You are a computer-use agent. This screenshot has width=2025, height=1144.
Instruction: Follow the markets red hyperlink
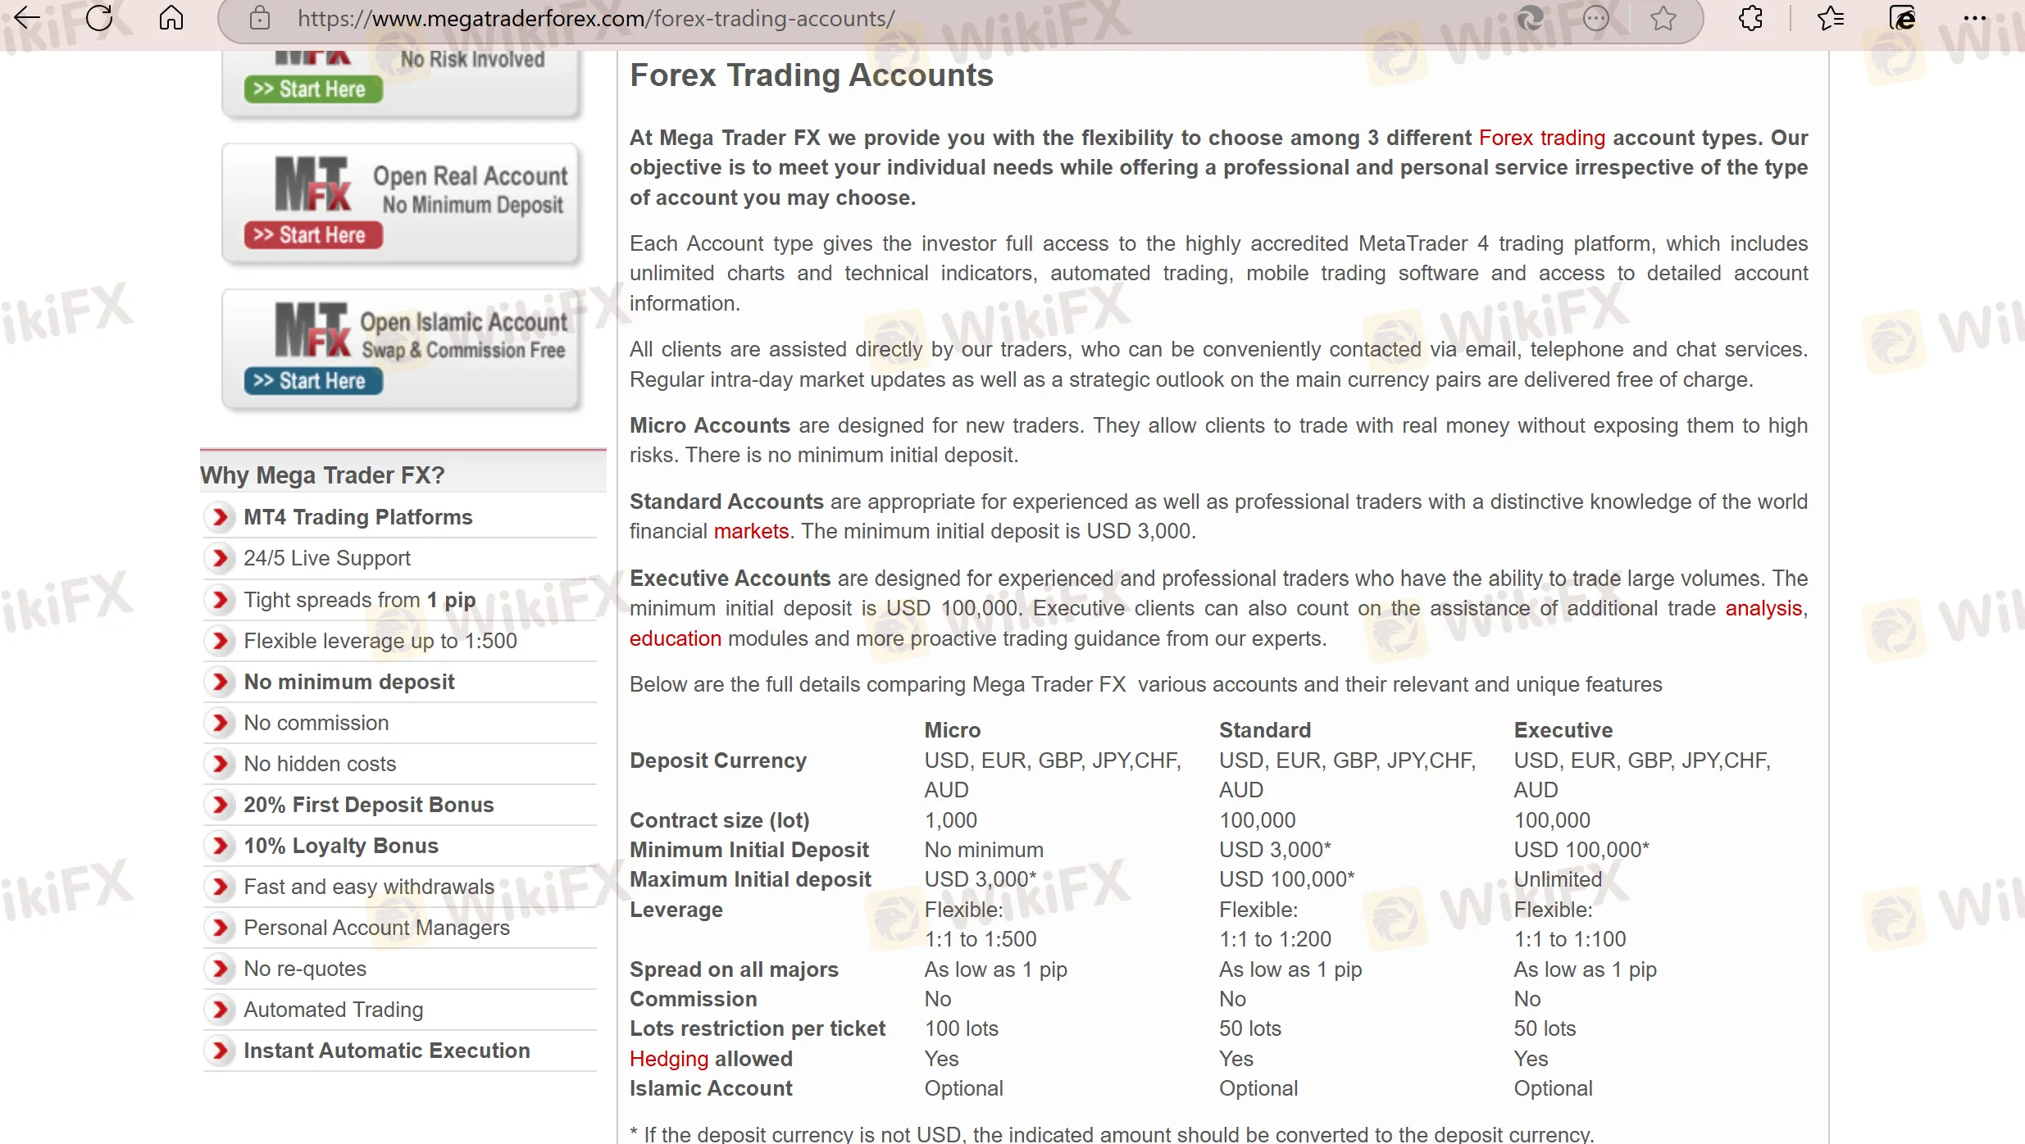click(x=750, y=531)
